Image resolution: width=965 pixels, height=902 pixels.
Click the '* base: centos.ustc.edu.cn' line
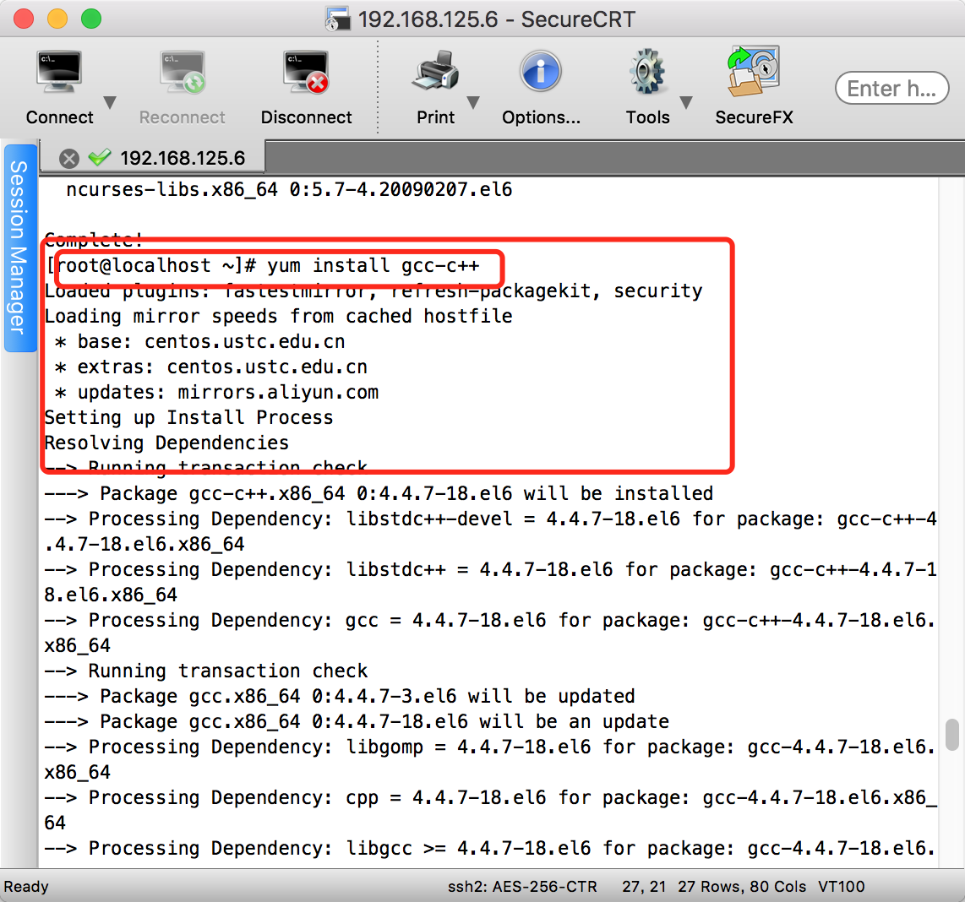(x=200, y=341)
